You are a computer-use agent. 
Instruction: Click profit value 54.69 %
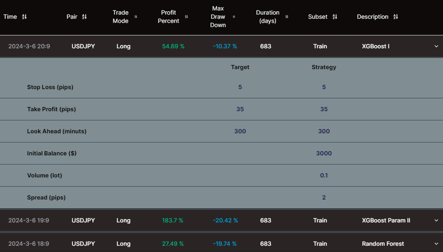pos(173,46)
